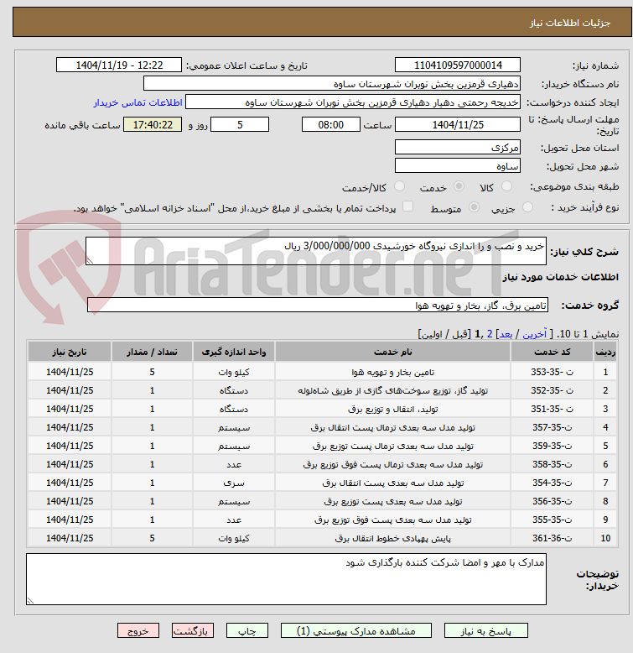Click the response deadline date 1404/11/25 field
This screenshot has height=653, width=633.
458,124
